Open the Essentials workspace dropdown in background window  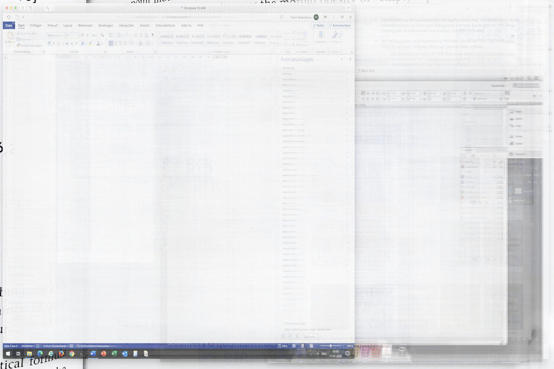500,86
